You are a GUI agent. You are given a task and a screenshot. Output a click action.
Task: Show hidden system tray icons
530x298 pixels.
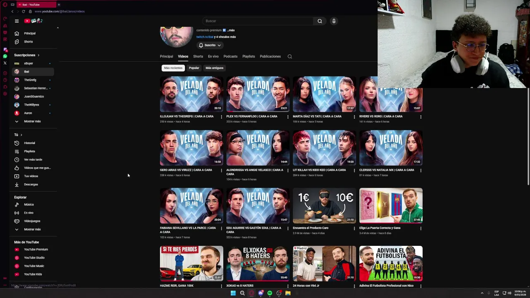click(x=482, y=293)
